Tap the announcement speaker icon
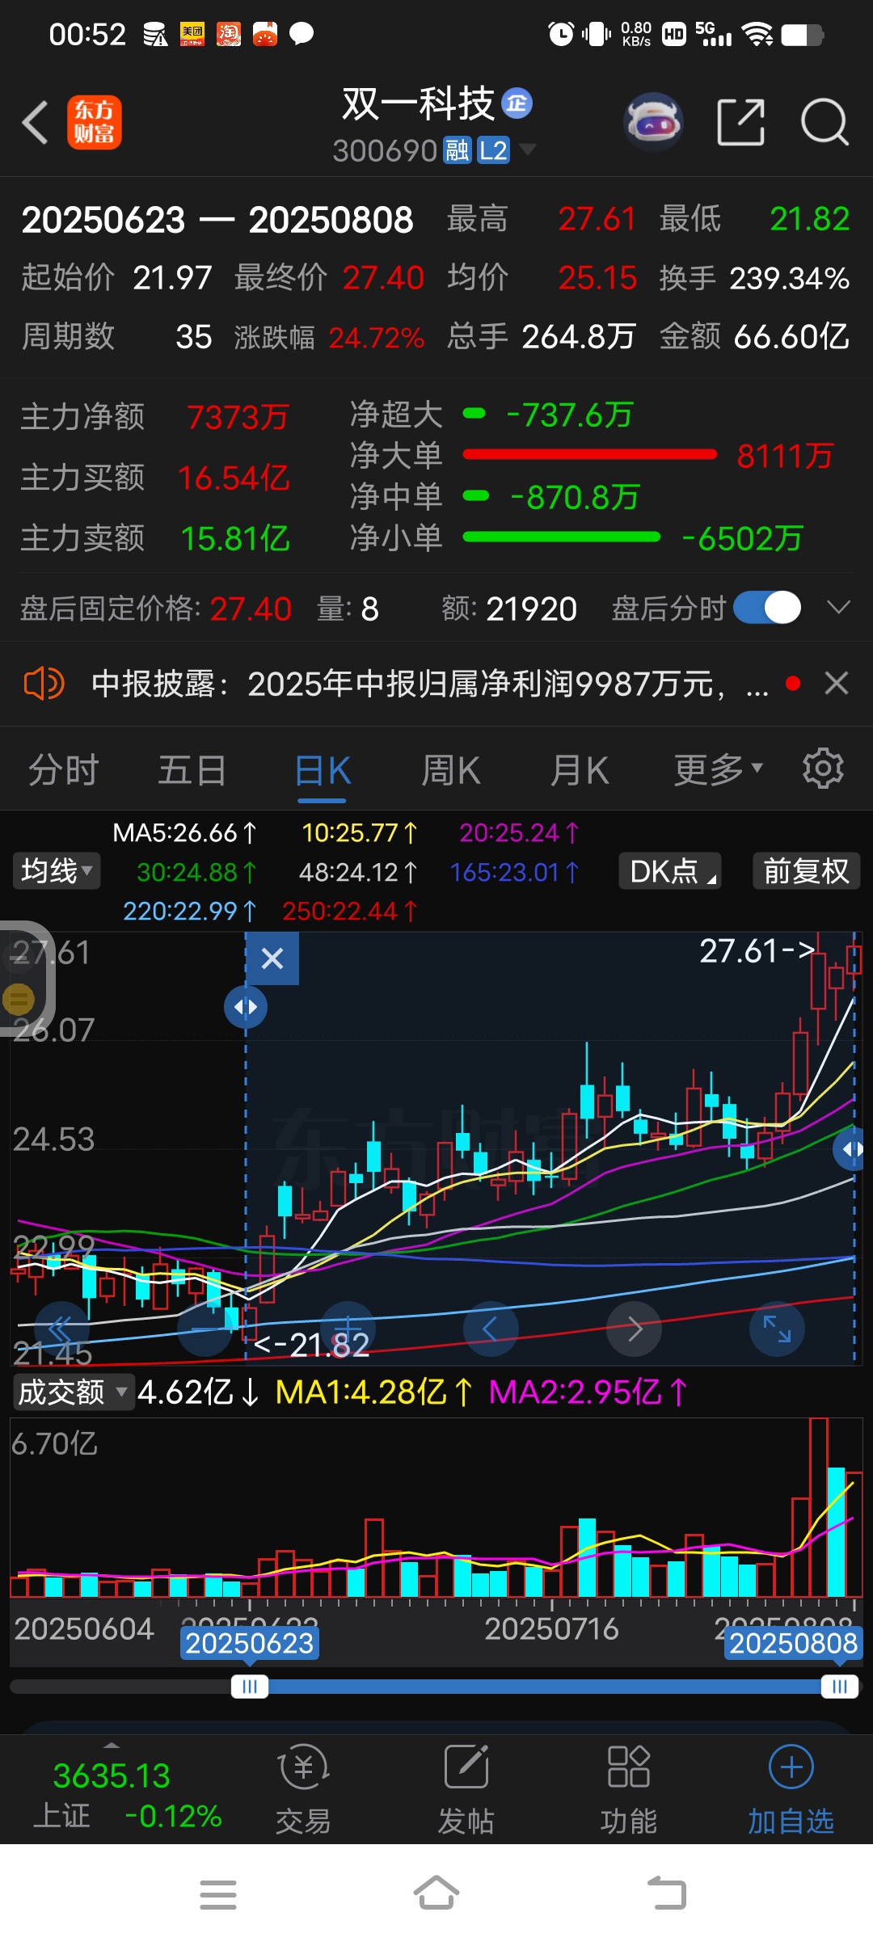This screenshot has height=1946, width=873. (x=44, y=684)
